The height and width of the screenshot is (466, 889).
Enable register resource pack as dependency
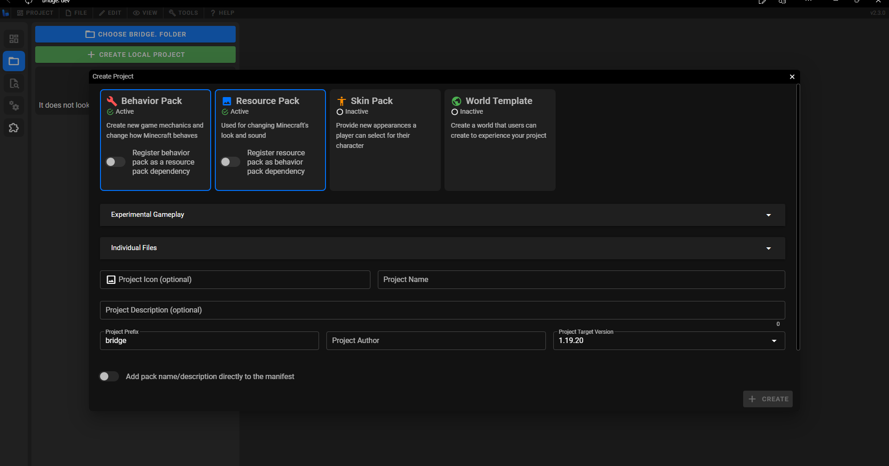(x=230, y=162)
